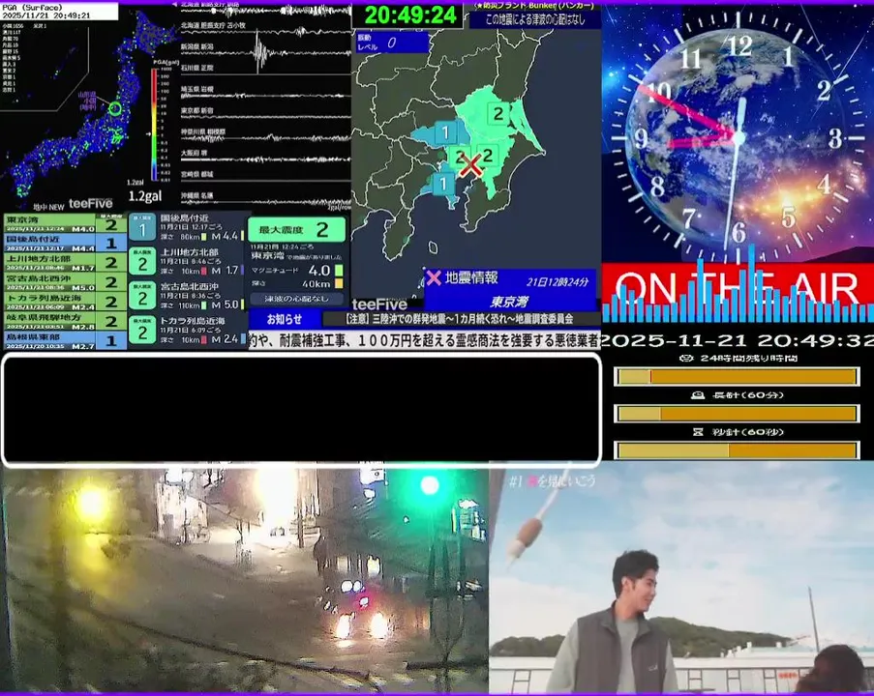The width and height of the screenshot is (874, 696).
Task: Select the 島根県東部 M2.7 row
Action: point(65,340)
